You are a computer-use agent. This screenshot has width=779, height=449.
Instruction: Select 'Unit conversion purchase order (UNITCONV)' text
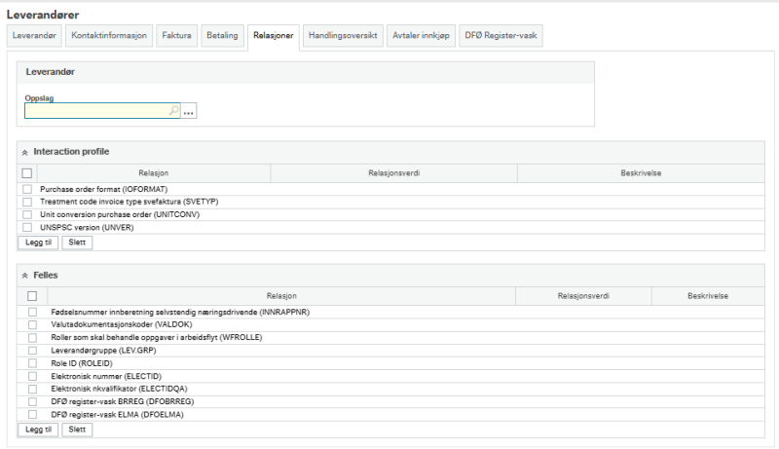[120, 214]
